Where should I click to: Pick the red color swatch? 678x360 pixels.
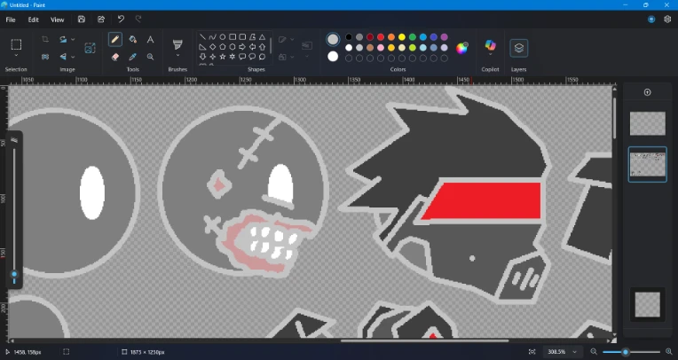coord(381,38)
